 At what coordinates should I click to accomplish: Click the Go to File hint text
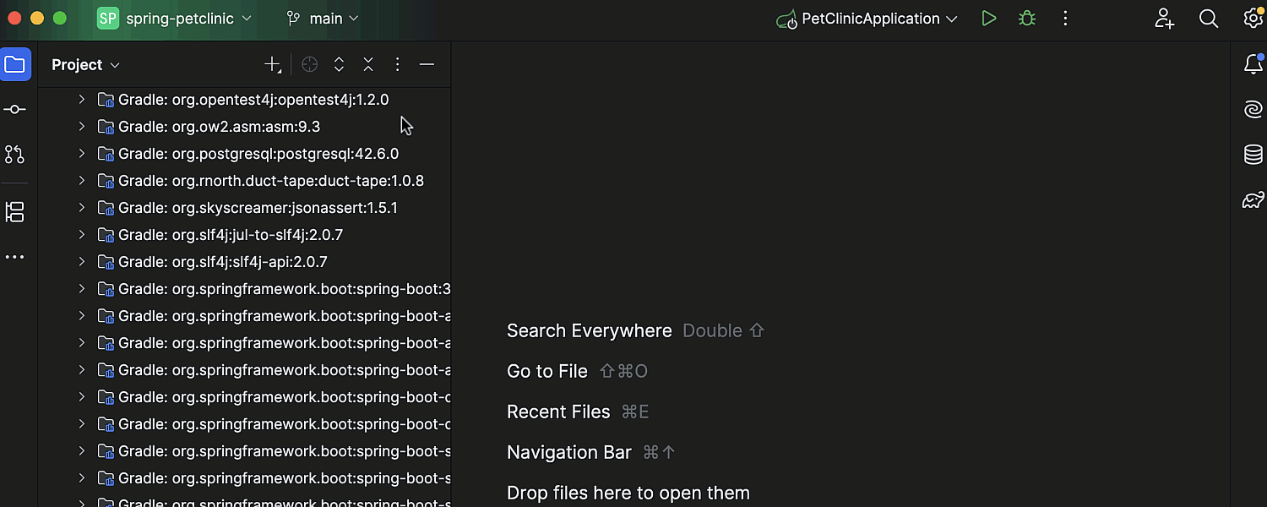(x=547, y=371)
